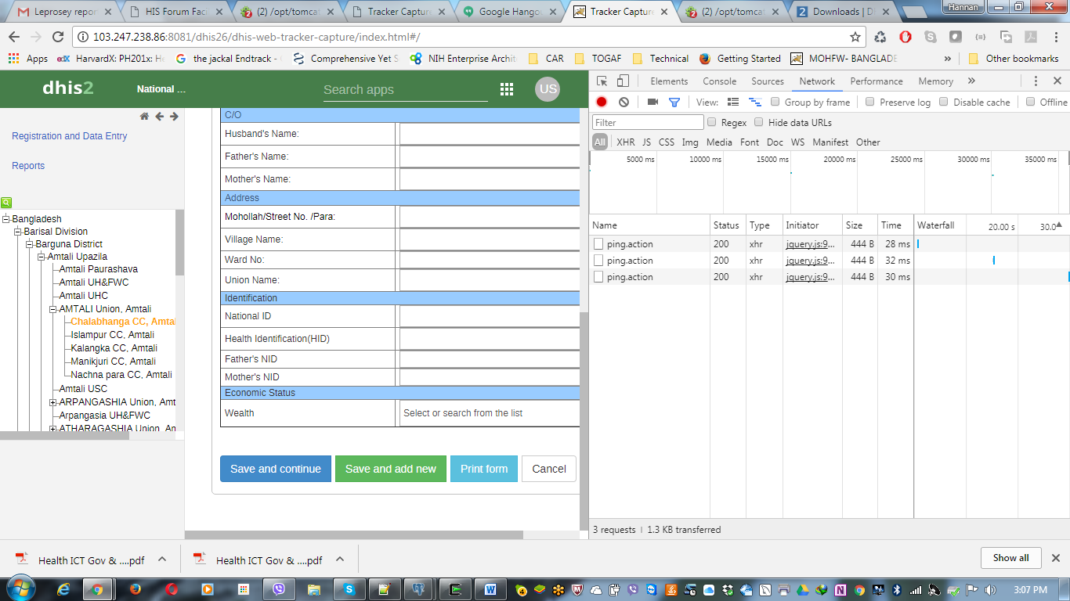Toggle the device toolbar icon
This screenshot has width=1070, height=601.
click(623, 81)
